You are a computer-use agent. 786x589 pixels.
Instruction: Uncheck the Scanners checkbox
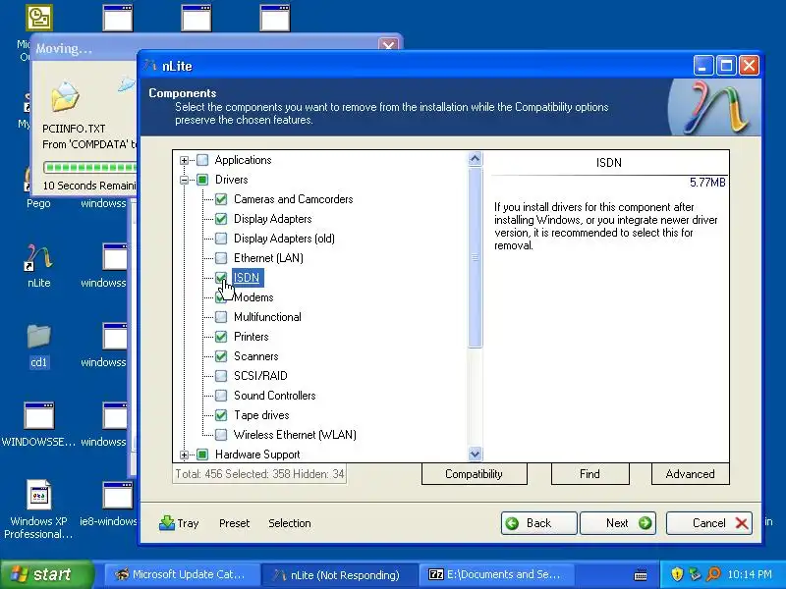click(x=221, y=356)
